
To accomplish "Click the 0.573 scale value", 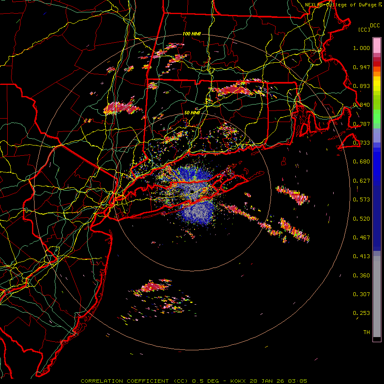I will coord(361,200).
